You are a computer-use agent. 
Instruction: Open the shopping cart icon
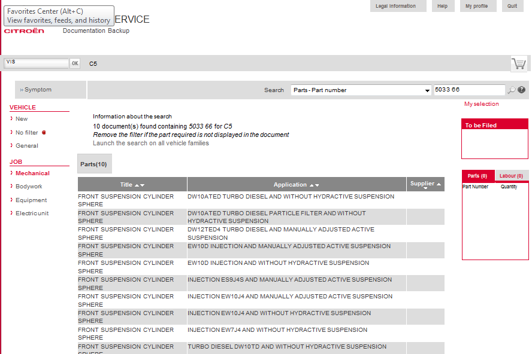[519, 64]
